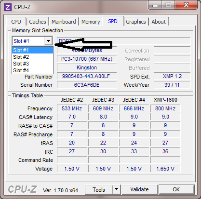The image size is (201, 199).
Task: Select Slot #4 from the list
Action: click(32, 70)
